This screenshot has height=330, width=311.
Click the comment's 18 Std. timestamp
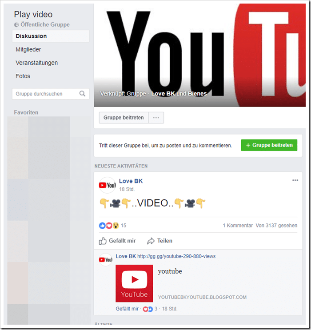[x=170, y=309]
